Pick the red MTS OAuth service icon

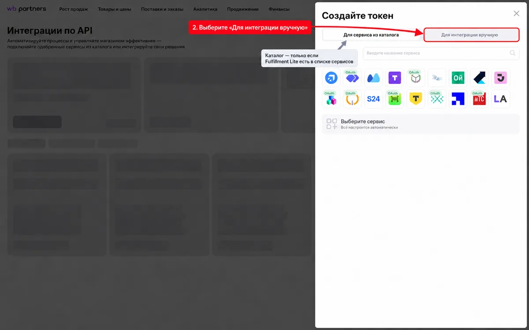[479, 99]
